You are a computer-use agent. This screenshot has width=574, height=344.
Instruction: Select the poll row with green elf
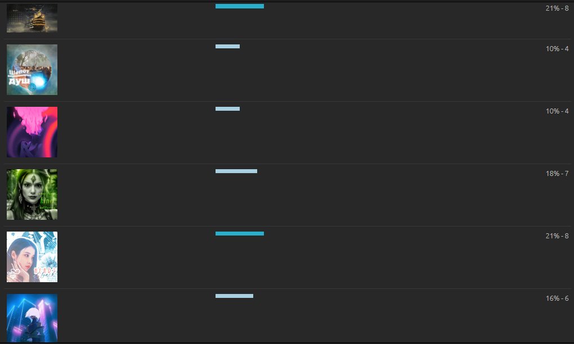coord(288,195)
